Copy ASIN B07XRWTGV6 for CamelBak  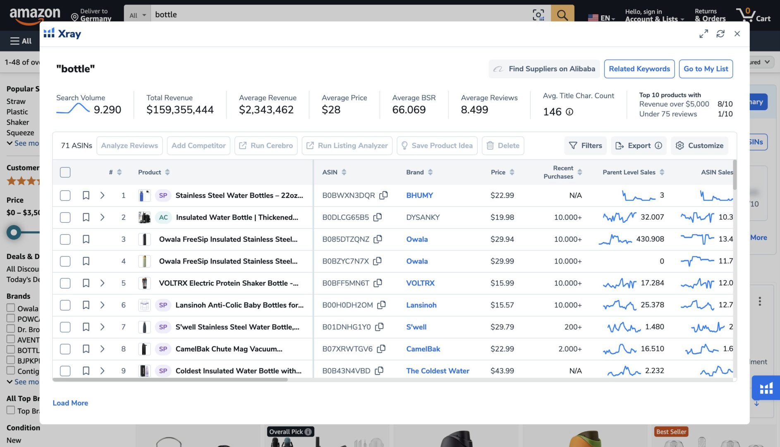pos(381,349)
